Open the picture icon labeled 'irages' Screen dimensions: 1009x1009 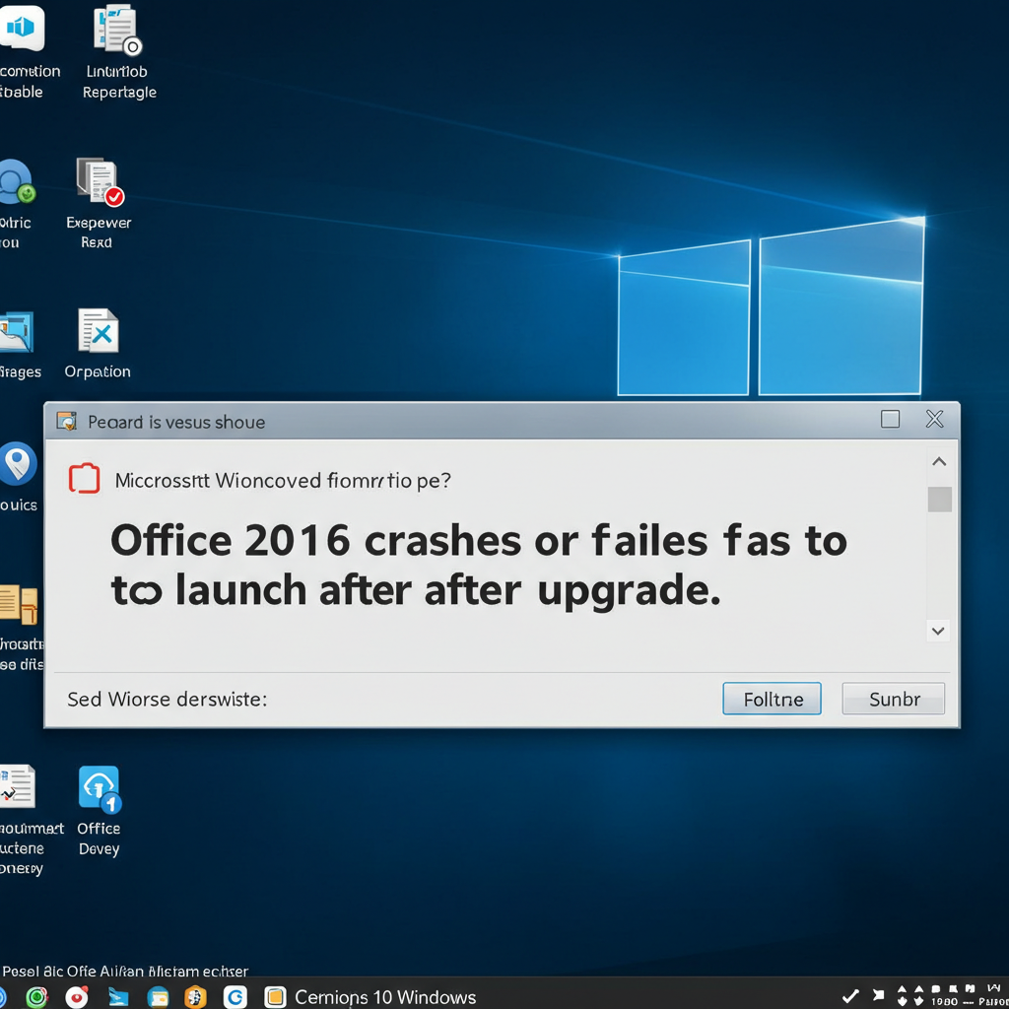(x=16, y=331)
